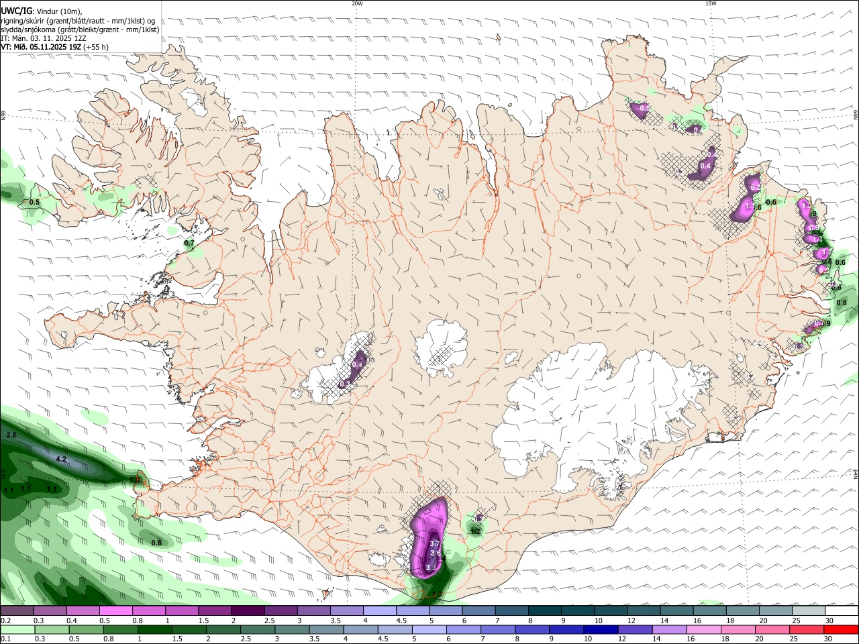Screen dimensions: 859x644
Task: Click the violet swatch at 14 in the bottom legend row
Action: tap(669, 630)
